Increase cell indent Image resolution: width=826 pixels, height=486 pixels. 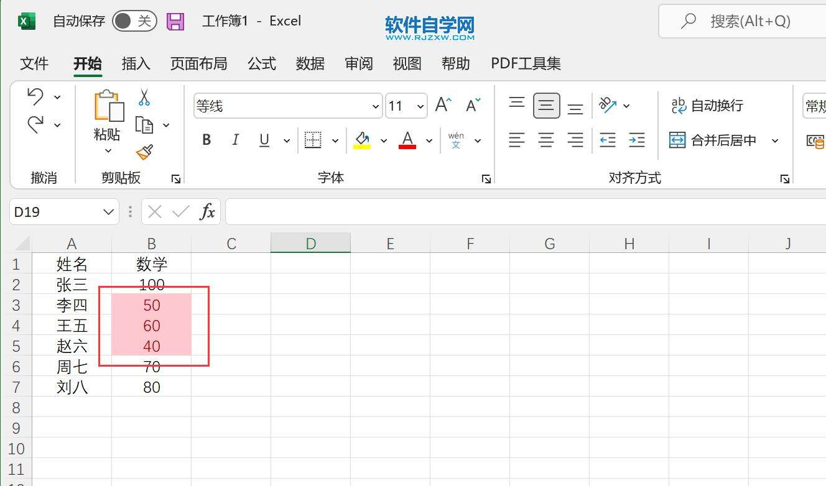(x=637, y=140)
